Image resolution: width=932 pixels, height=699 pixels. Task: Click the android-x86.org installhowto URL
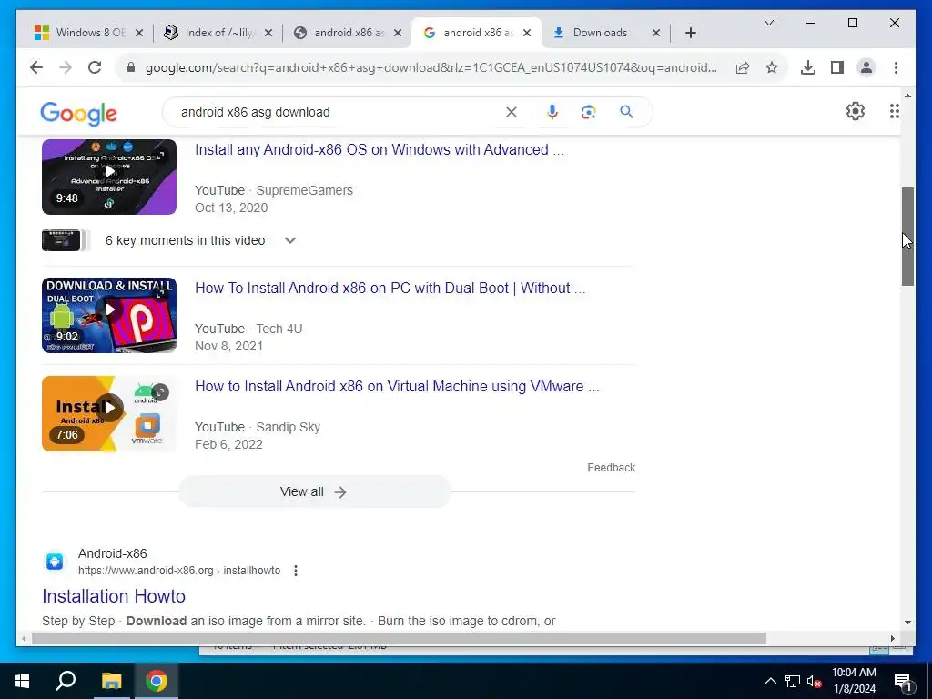179,571
